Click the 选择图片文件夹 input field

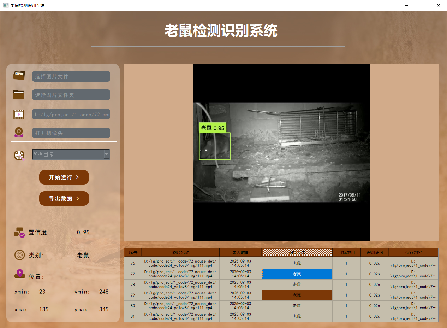[71, 95]
